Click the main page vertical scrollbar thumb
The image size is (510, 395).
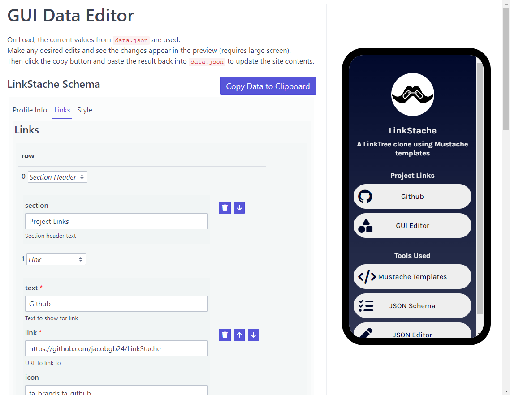pyautogui.click(x=506, y=68)
